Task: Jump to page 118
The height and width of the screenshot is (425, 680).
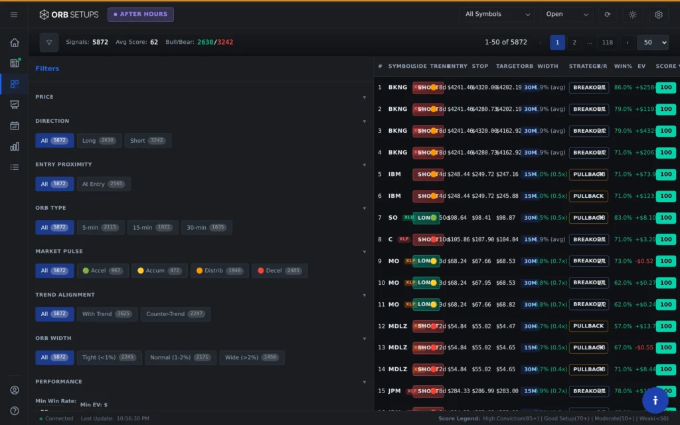Action: coord(607,42)
